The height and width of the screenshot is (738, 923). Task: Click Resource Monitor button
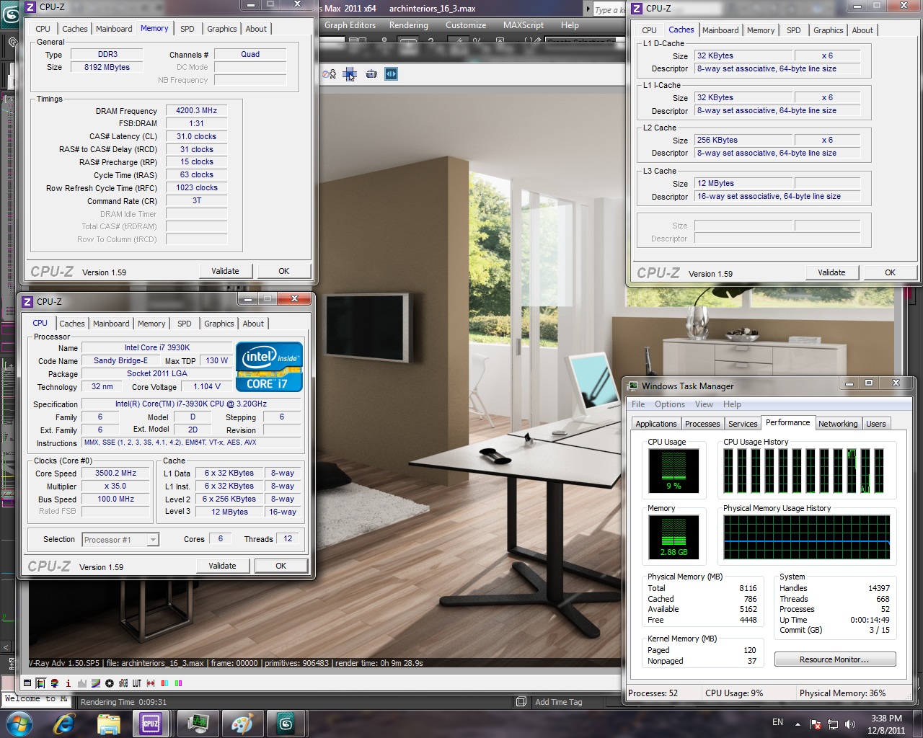(x=835, y=659)
